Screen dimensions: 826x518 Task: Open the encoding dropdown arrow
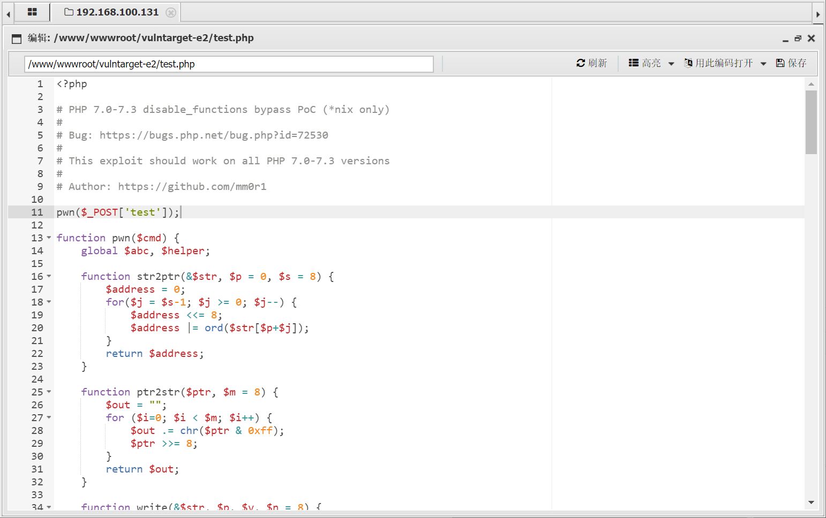[763, 64]
